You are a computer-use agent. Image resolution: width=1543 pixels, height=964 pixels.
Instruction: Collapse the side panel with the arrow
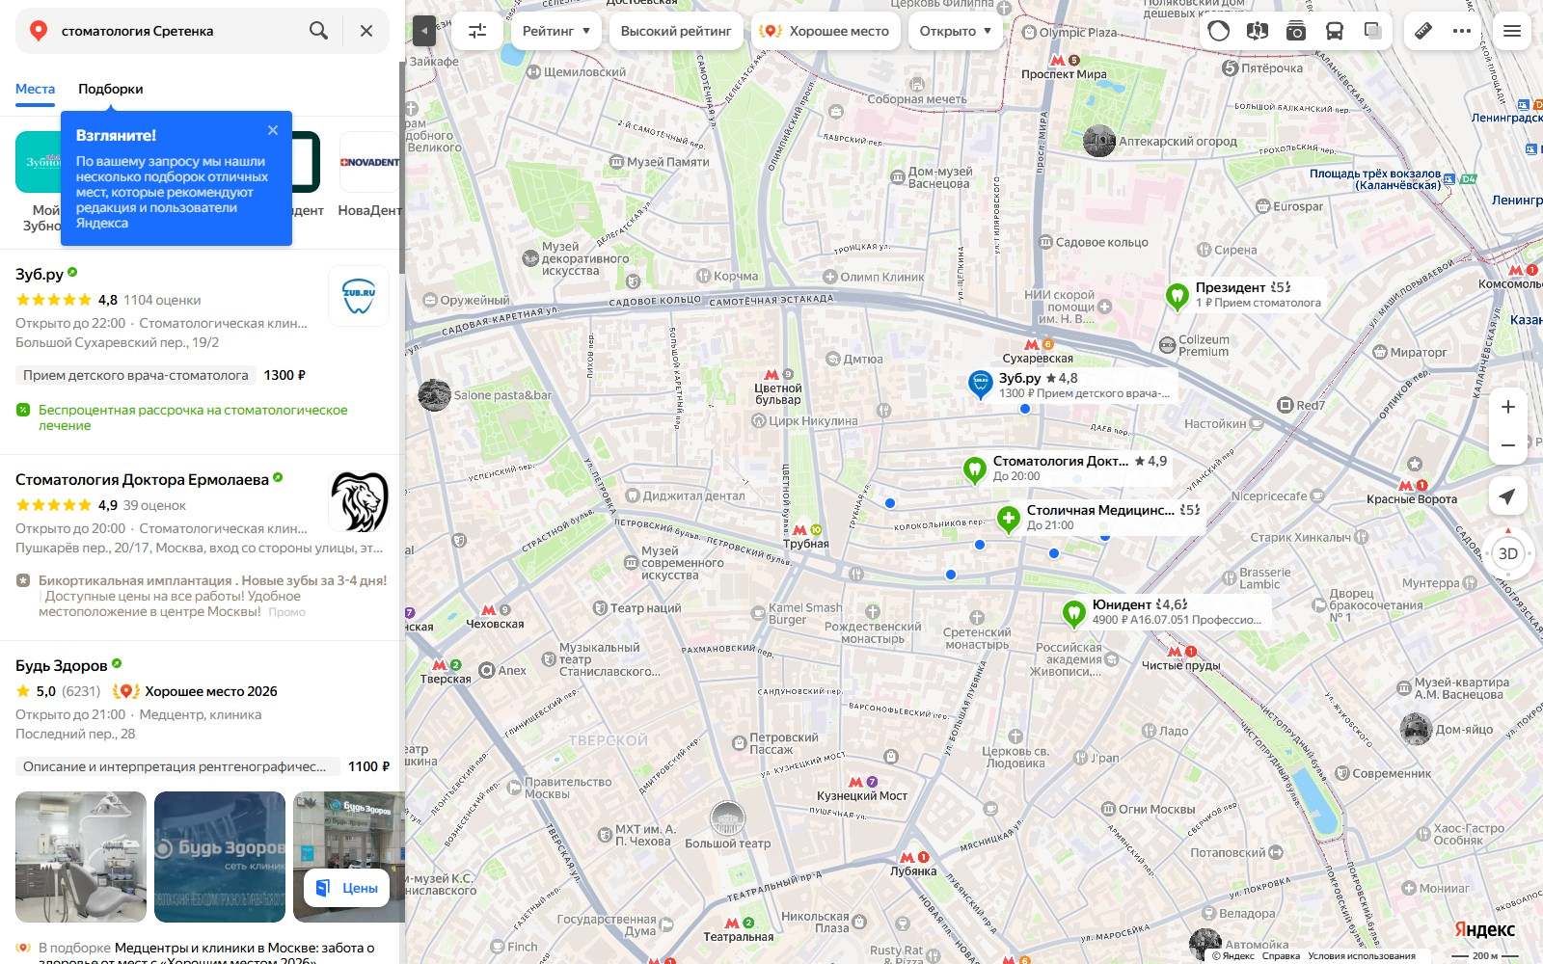click(424, 31)
